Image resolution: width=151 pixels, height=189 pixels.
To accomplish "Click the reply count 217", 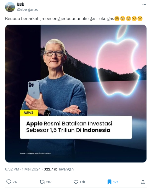I will click(15, 182).
